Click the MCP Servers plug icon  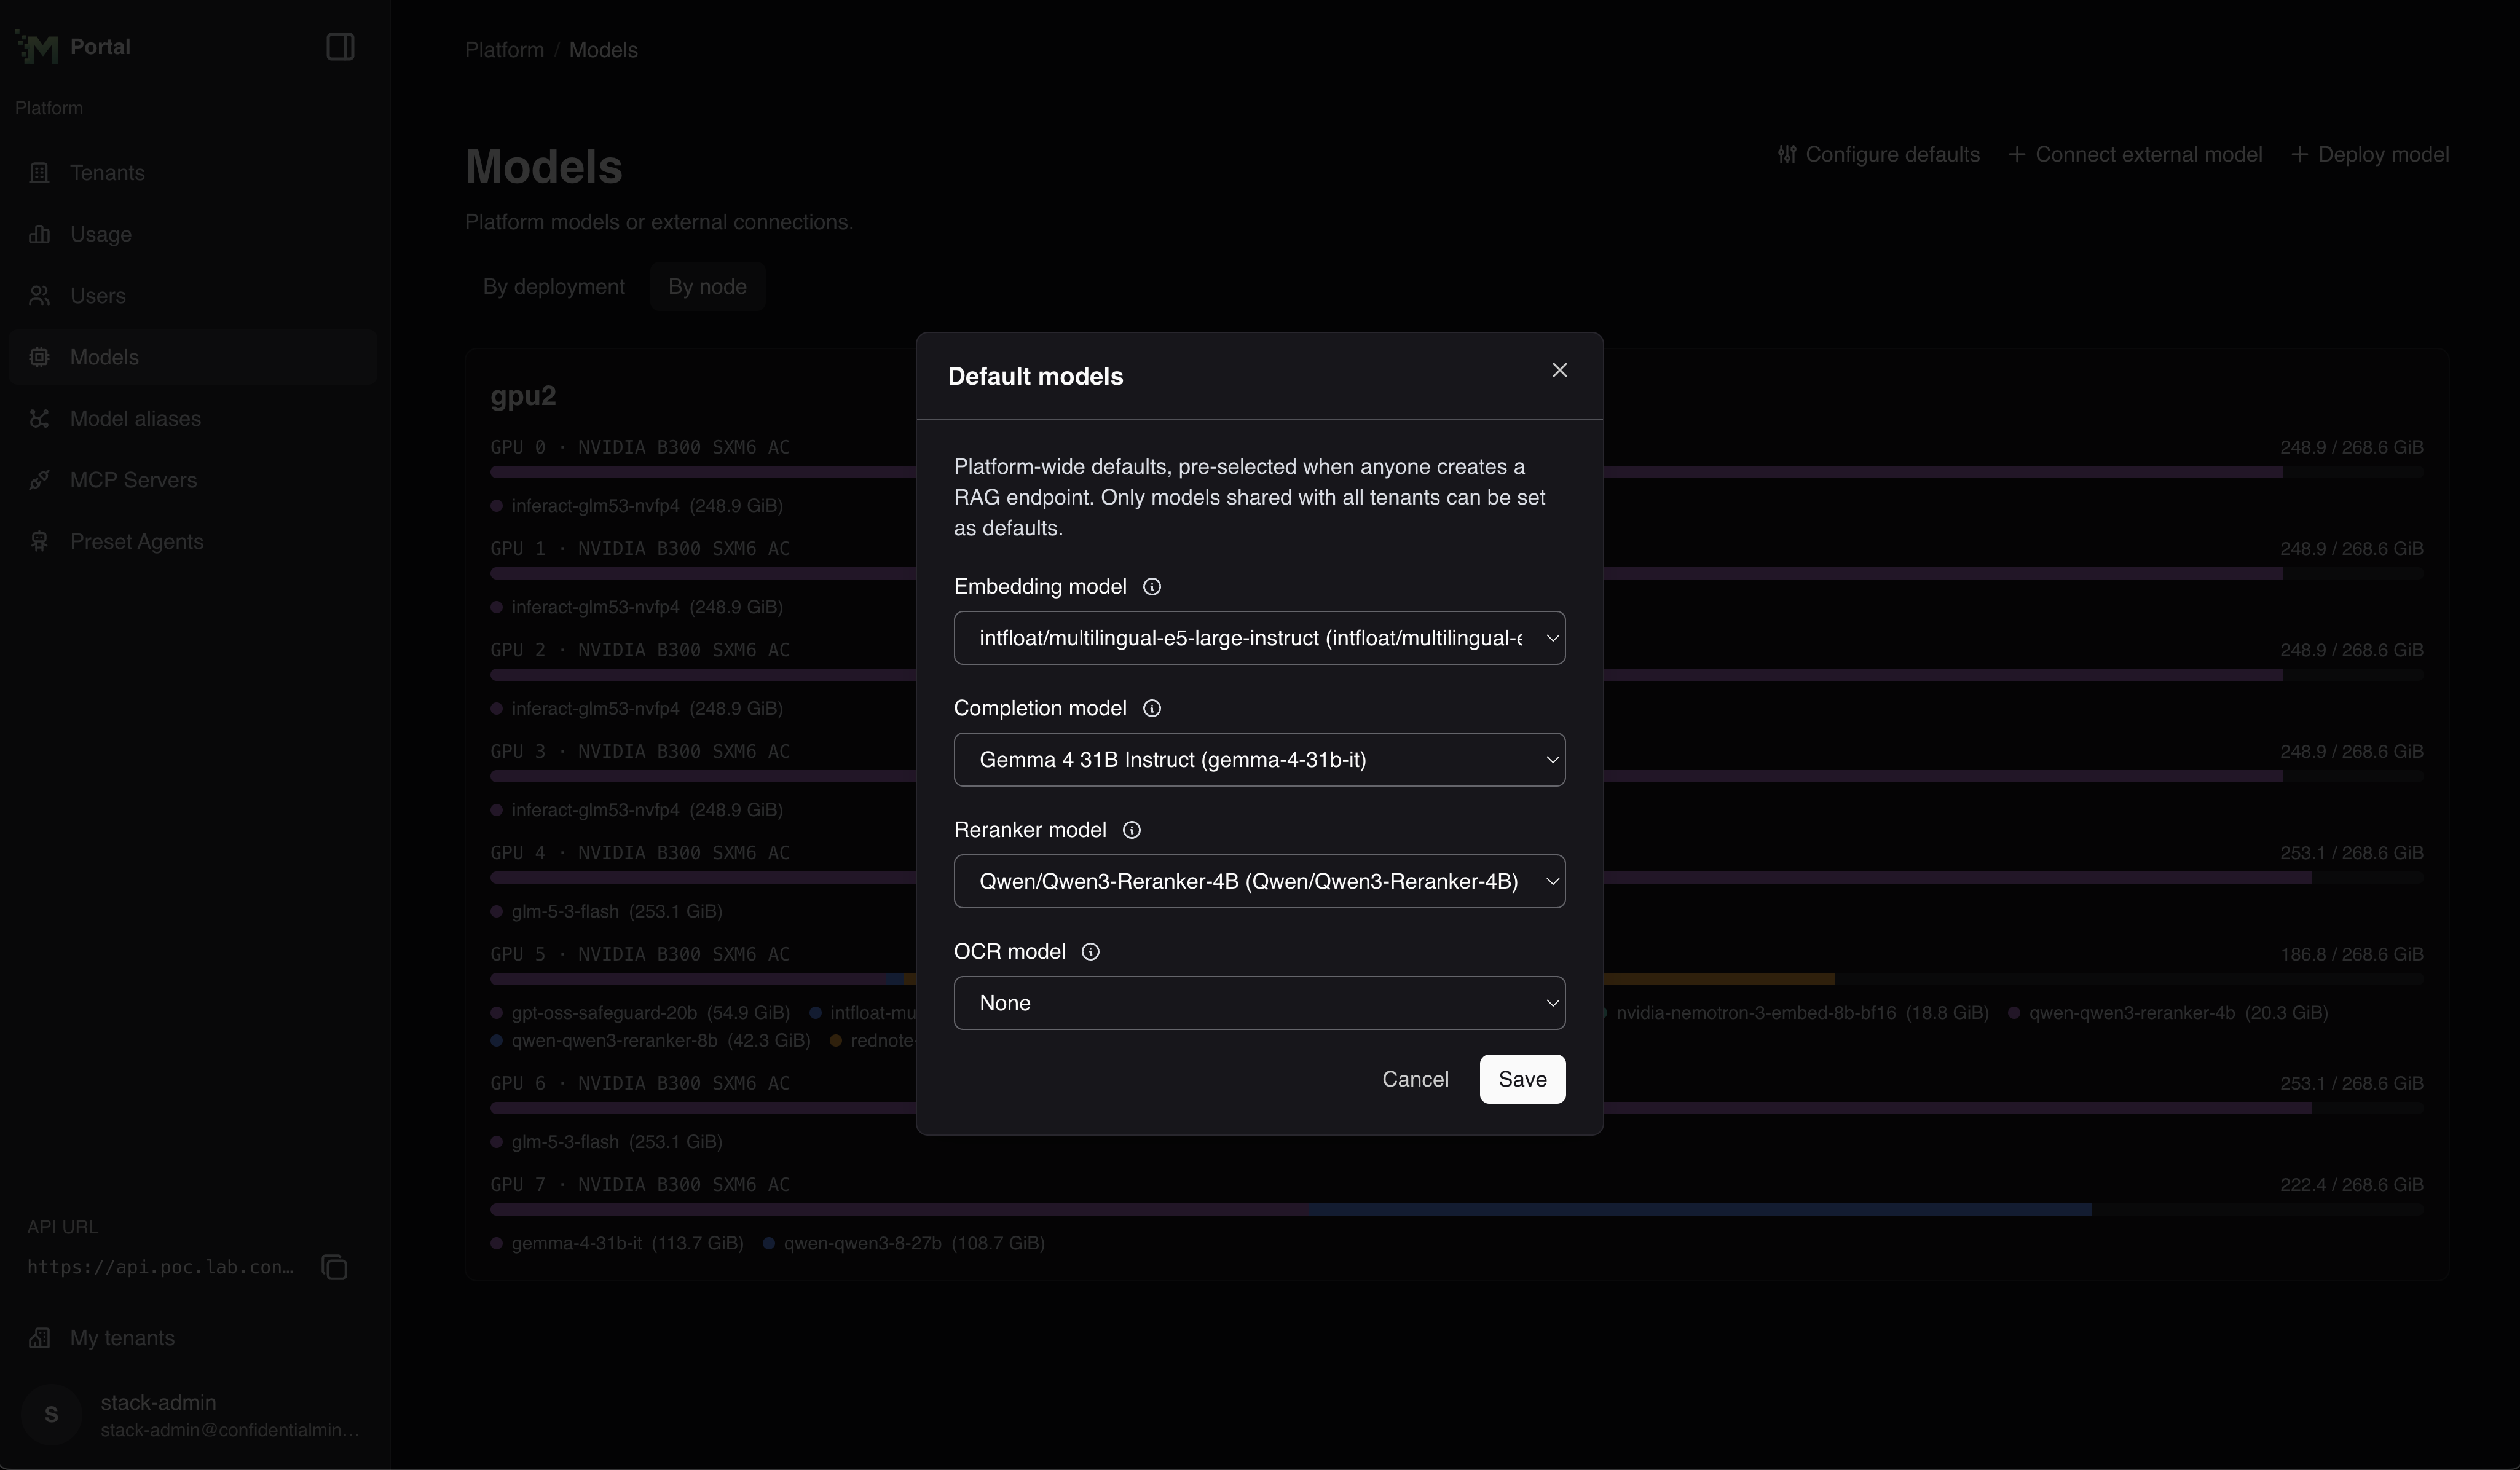tap(39, 480)
